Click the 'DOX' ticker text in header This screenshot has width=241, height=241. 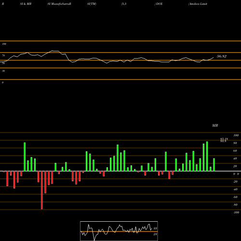pyautogui.click(x=159, y=4)
